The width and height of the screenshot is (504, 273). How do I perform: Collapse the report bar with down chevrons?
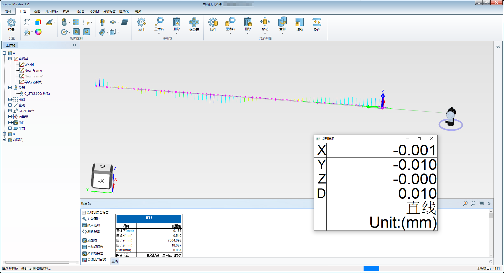tap(489, 203)
